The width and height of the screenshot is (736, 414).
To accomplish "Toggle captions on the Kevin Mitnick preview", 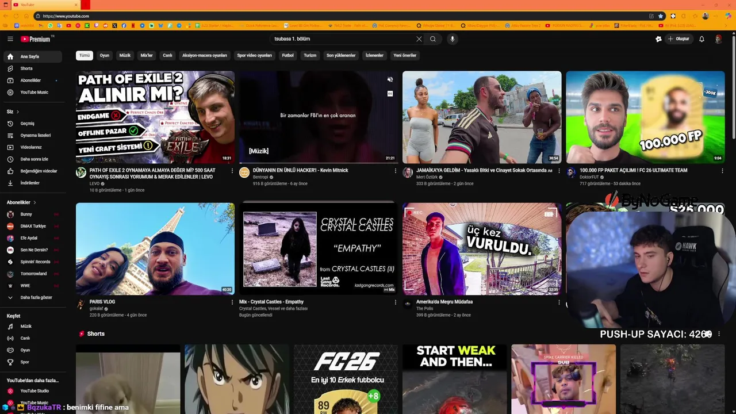I will click(x=390, y=94).
